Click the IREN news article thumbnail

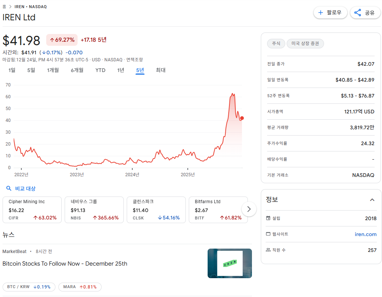(x=230, y=263)
